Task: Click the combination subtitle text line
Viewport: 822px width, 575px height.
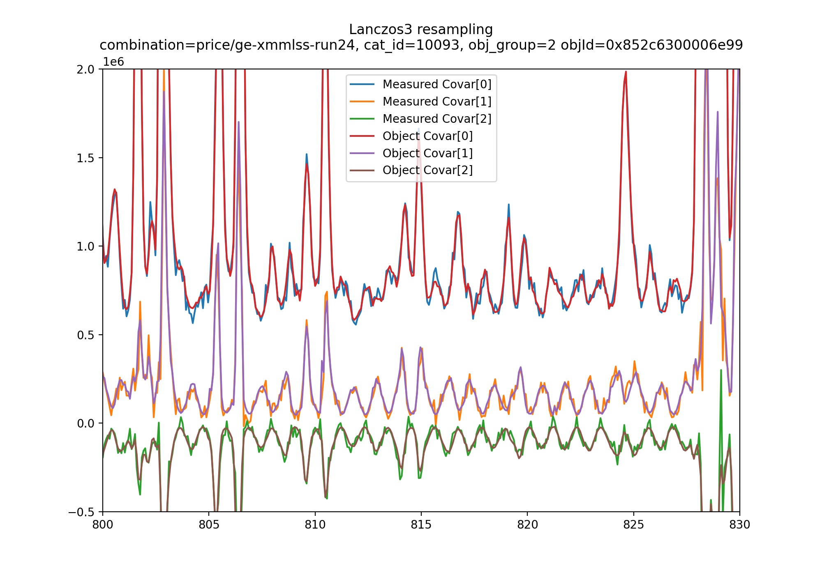Action: (421, 45)
